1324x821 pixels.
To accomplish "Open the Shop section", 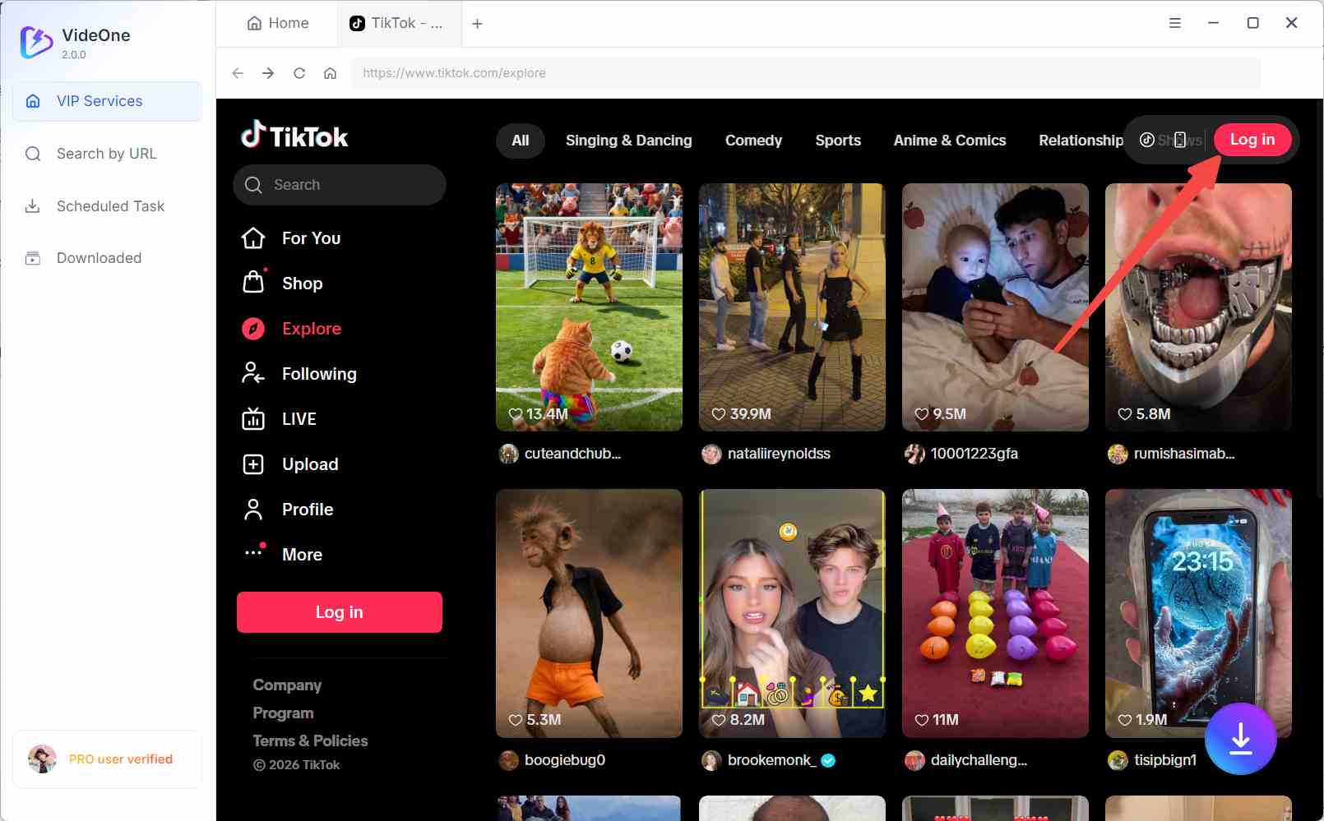I will point(303,283).
